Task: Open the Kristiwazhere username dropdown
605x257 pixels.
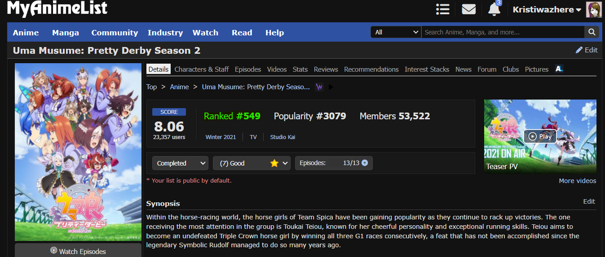Action: tap(547, 9)
